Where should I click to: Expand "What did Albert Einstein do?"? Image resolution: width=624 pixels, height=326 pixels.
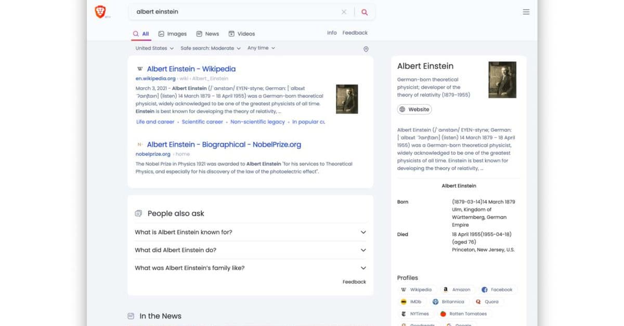coord(251,250)
